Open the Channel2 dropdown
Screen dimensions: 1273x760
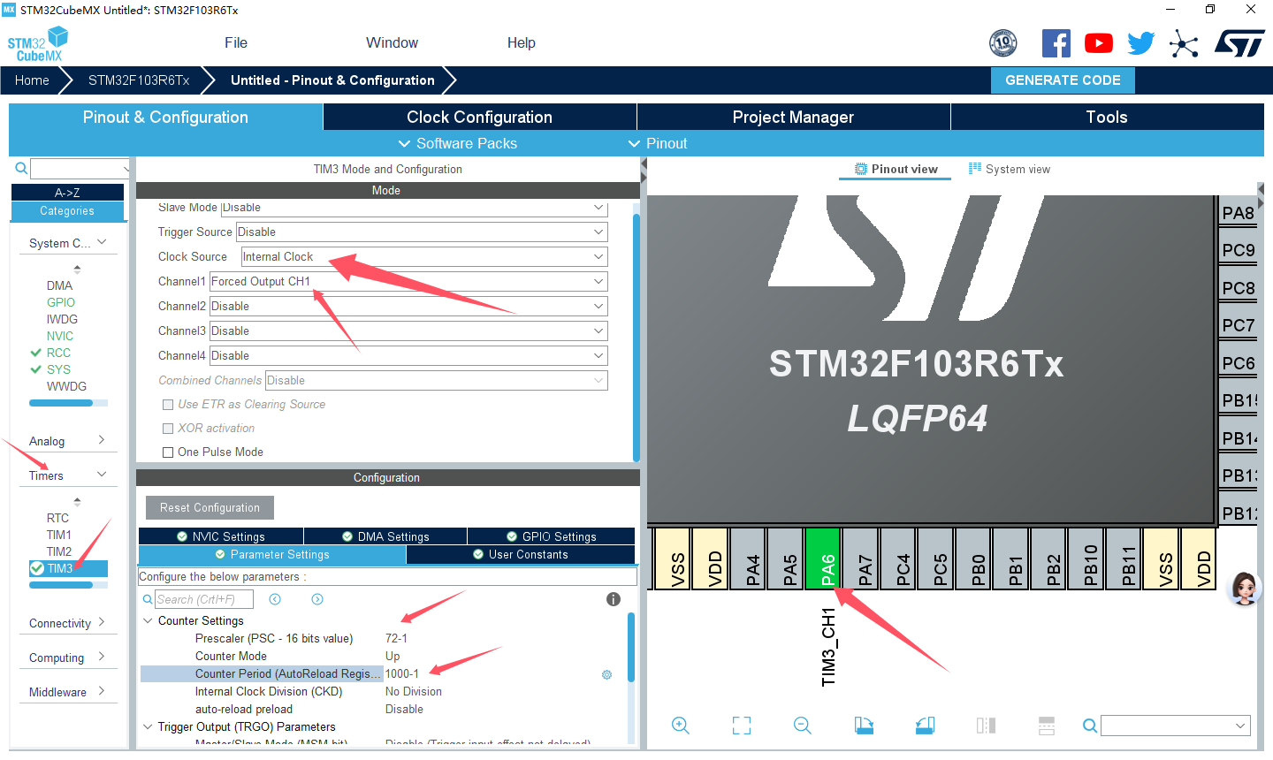click(x=408, y=306)
